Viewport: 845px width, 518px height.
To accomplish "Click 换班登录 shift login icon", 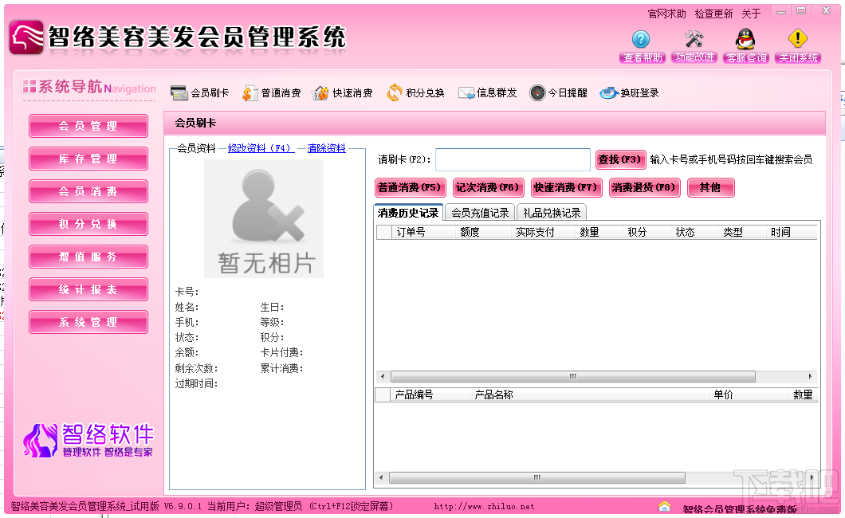I will (x=608, y=93).
